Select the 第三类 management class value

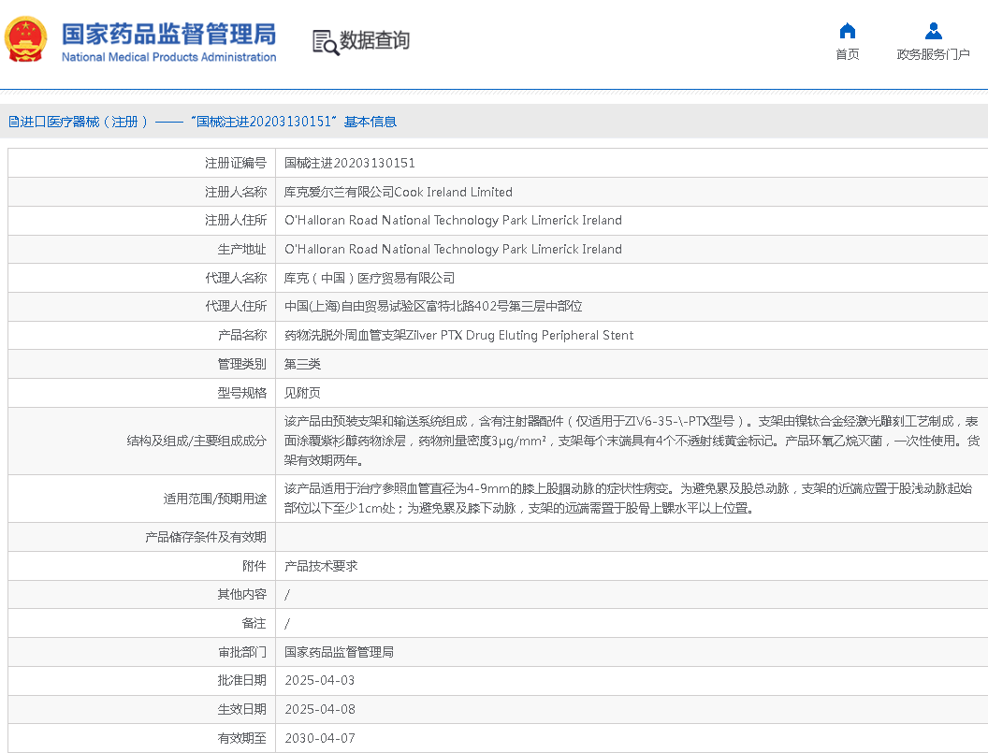[302, 364]
